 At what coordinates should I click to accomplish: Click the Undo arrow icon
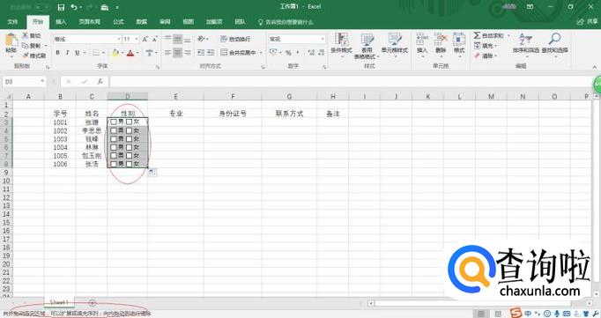[x=74, y=7]
